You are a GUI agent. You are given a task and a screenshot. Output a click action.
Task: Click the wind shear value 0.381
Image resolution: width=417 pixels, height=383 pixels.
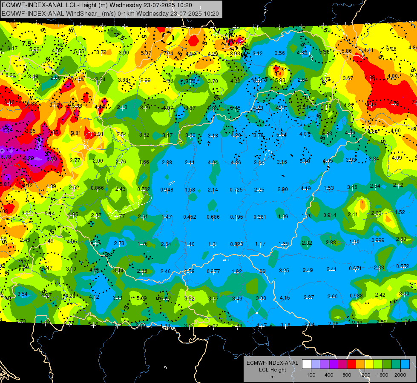click(x=259, y=217)
